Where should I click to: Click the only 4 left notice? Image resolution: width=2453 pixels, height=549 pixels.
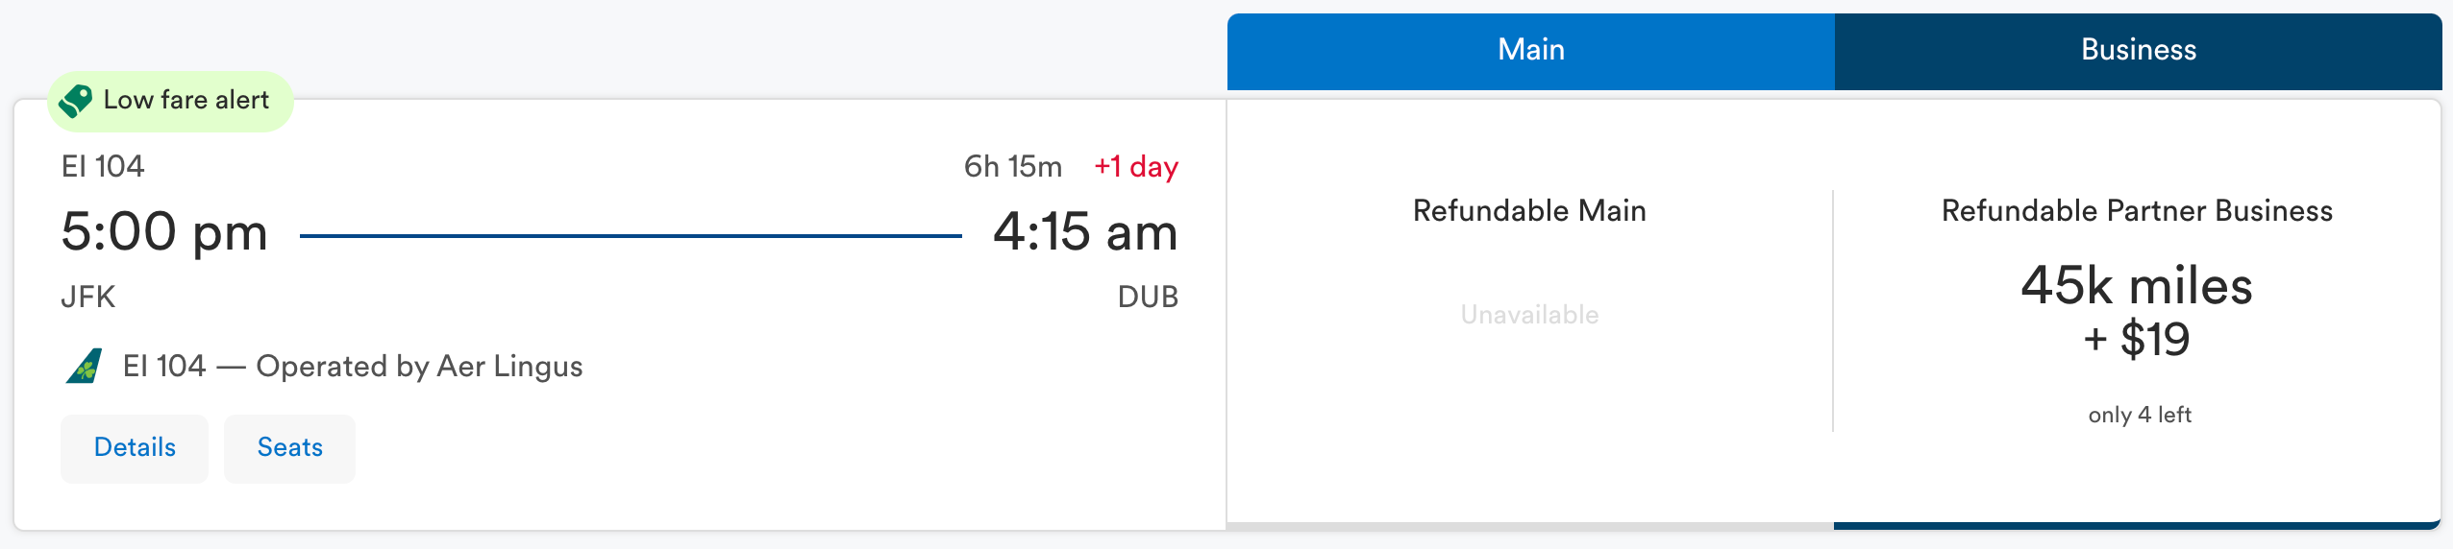pos(2140,415)
